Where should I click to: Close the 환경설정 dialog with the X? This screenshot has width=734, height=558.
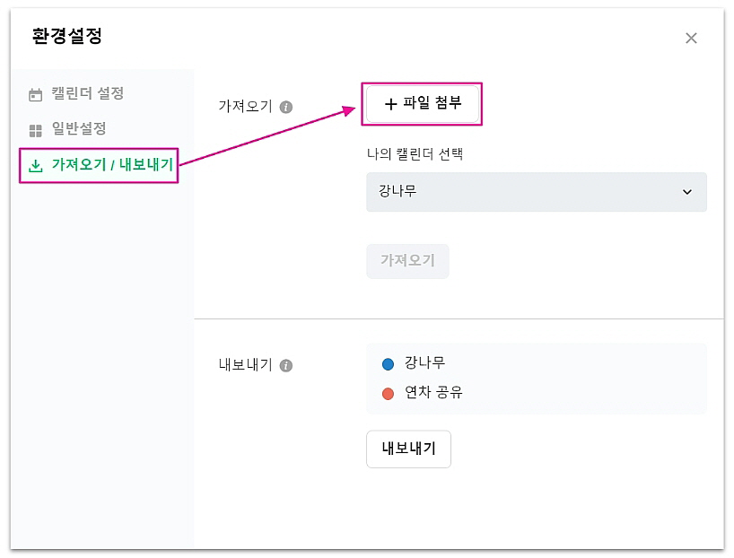(x=691, y=39)
